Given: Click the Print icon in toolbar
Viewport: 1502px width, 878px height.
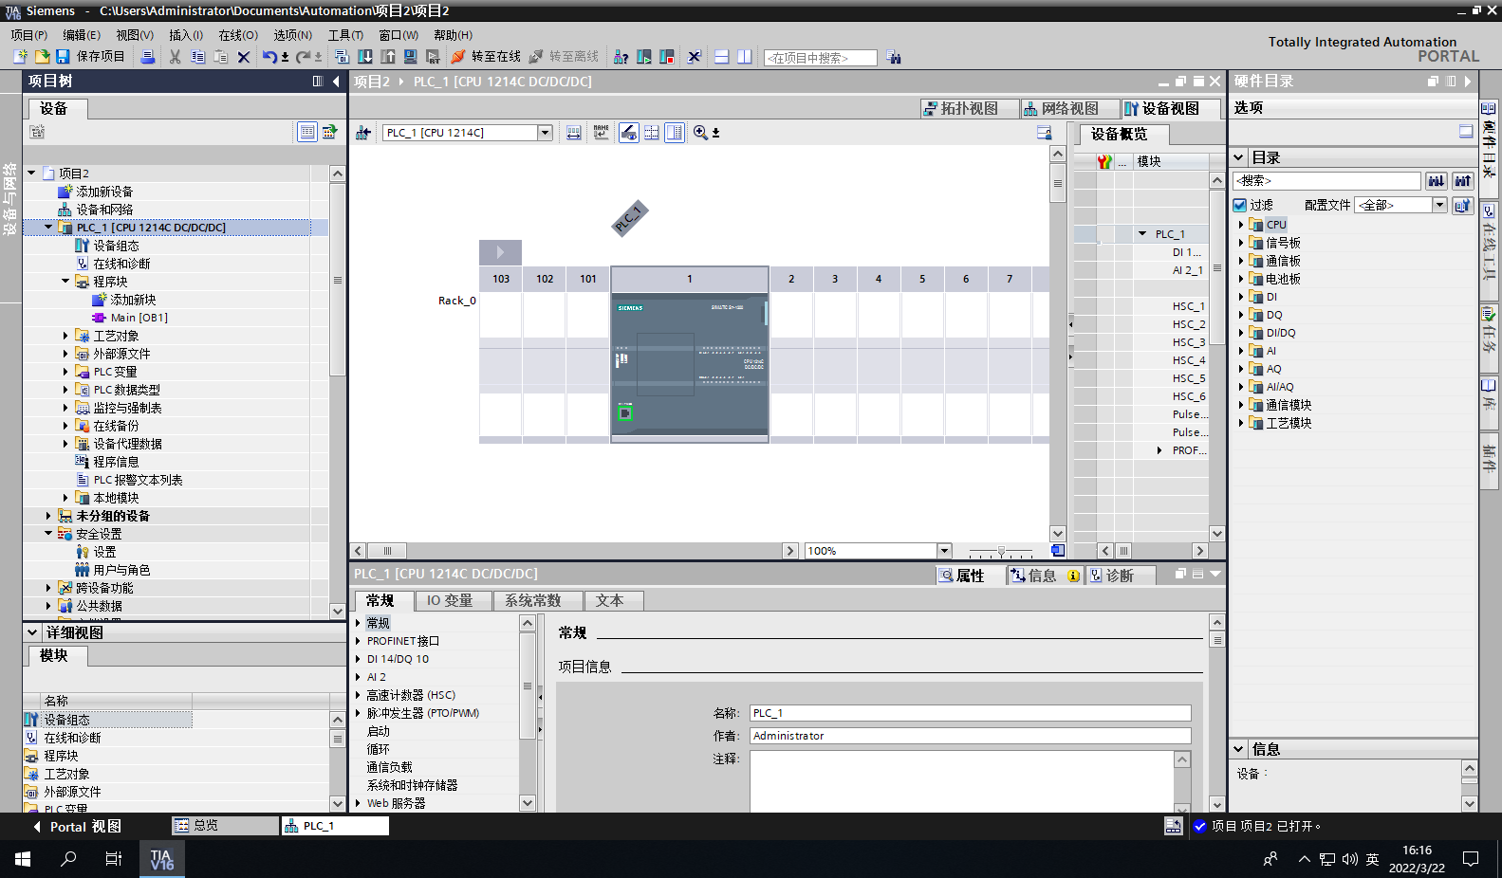Looking at the screenshot, I should pos(148,57).
